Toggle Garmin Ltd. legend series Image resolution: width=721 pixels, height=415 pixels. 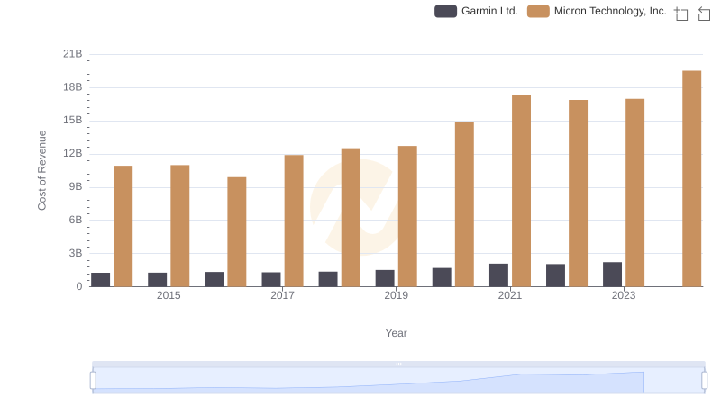coord(476,11)
